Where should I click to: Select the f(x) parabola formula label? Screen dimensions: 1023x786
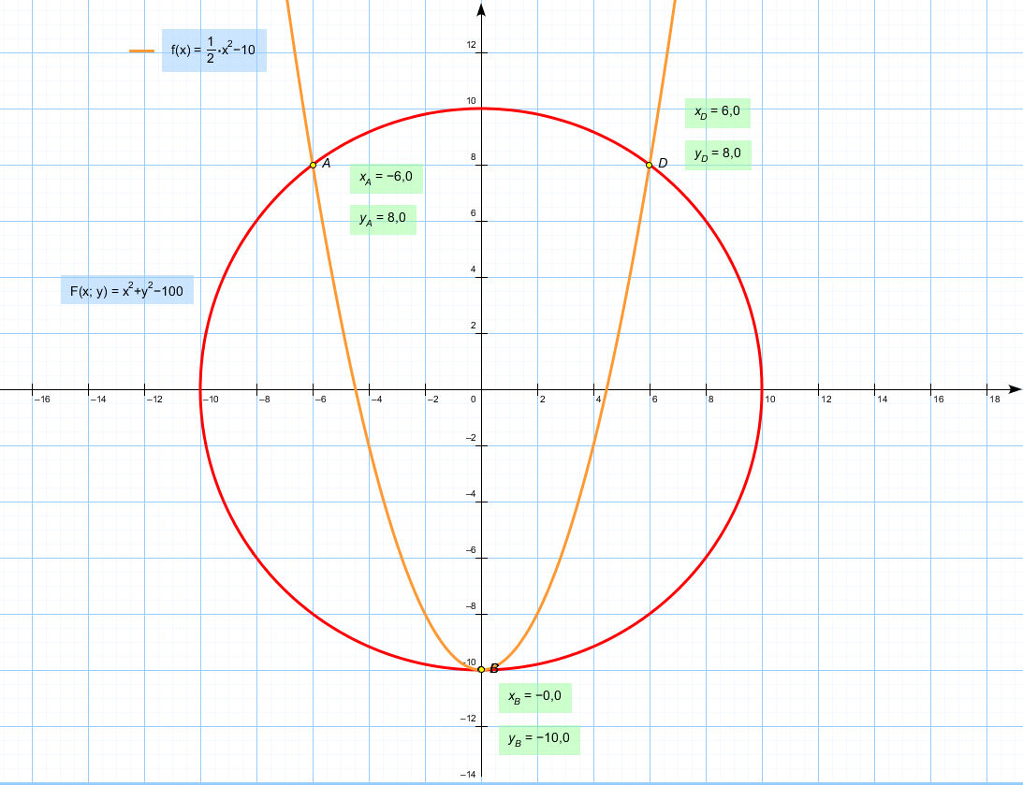[x=213, y=51]
